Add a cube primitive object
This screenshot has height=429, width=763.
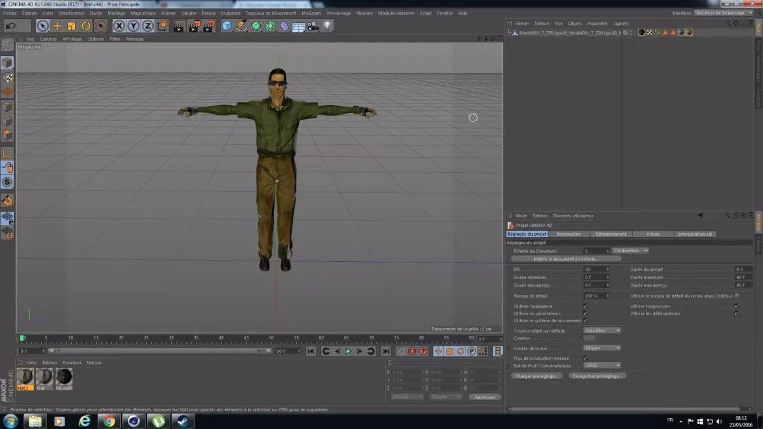(x=227, y=26)
